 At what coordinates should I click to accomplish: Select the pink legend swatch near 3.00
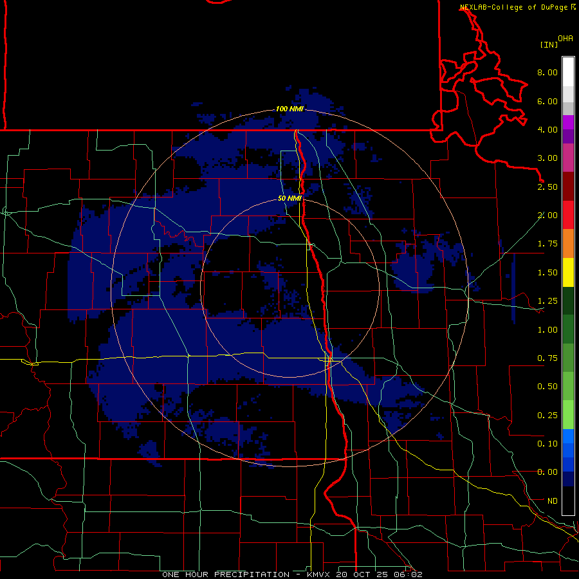[568, 158]
